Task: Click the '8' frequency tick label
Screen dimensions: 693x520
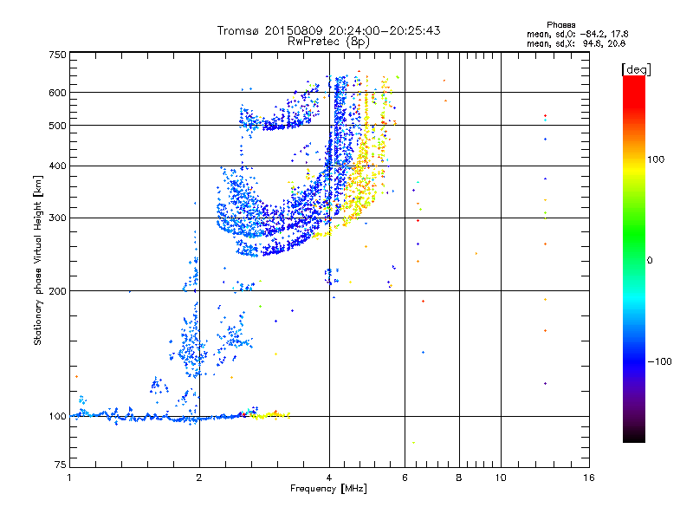Action: tap(459, 478)
